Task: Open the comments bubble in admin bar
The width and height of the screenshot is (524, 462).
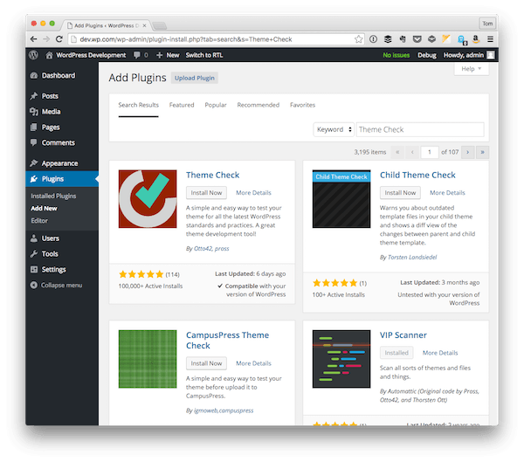Action: (x=137, y=55)
